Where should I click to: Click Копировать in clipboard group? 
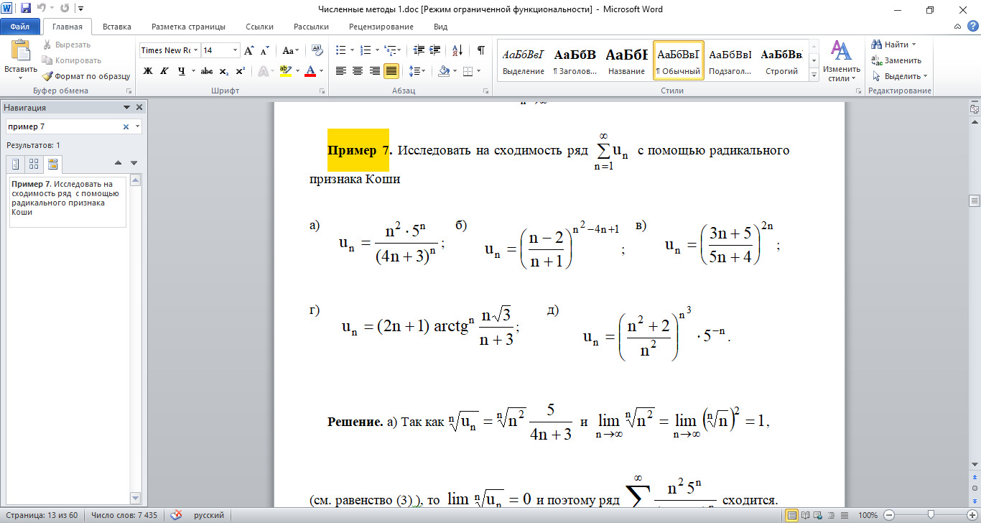71,60
